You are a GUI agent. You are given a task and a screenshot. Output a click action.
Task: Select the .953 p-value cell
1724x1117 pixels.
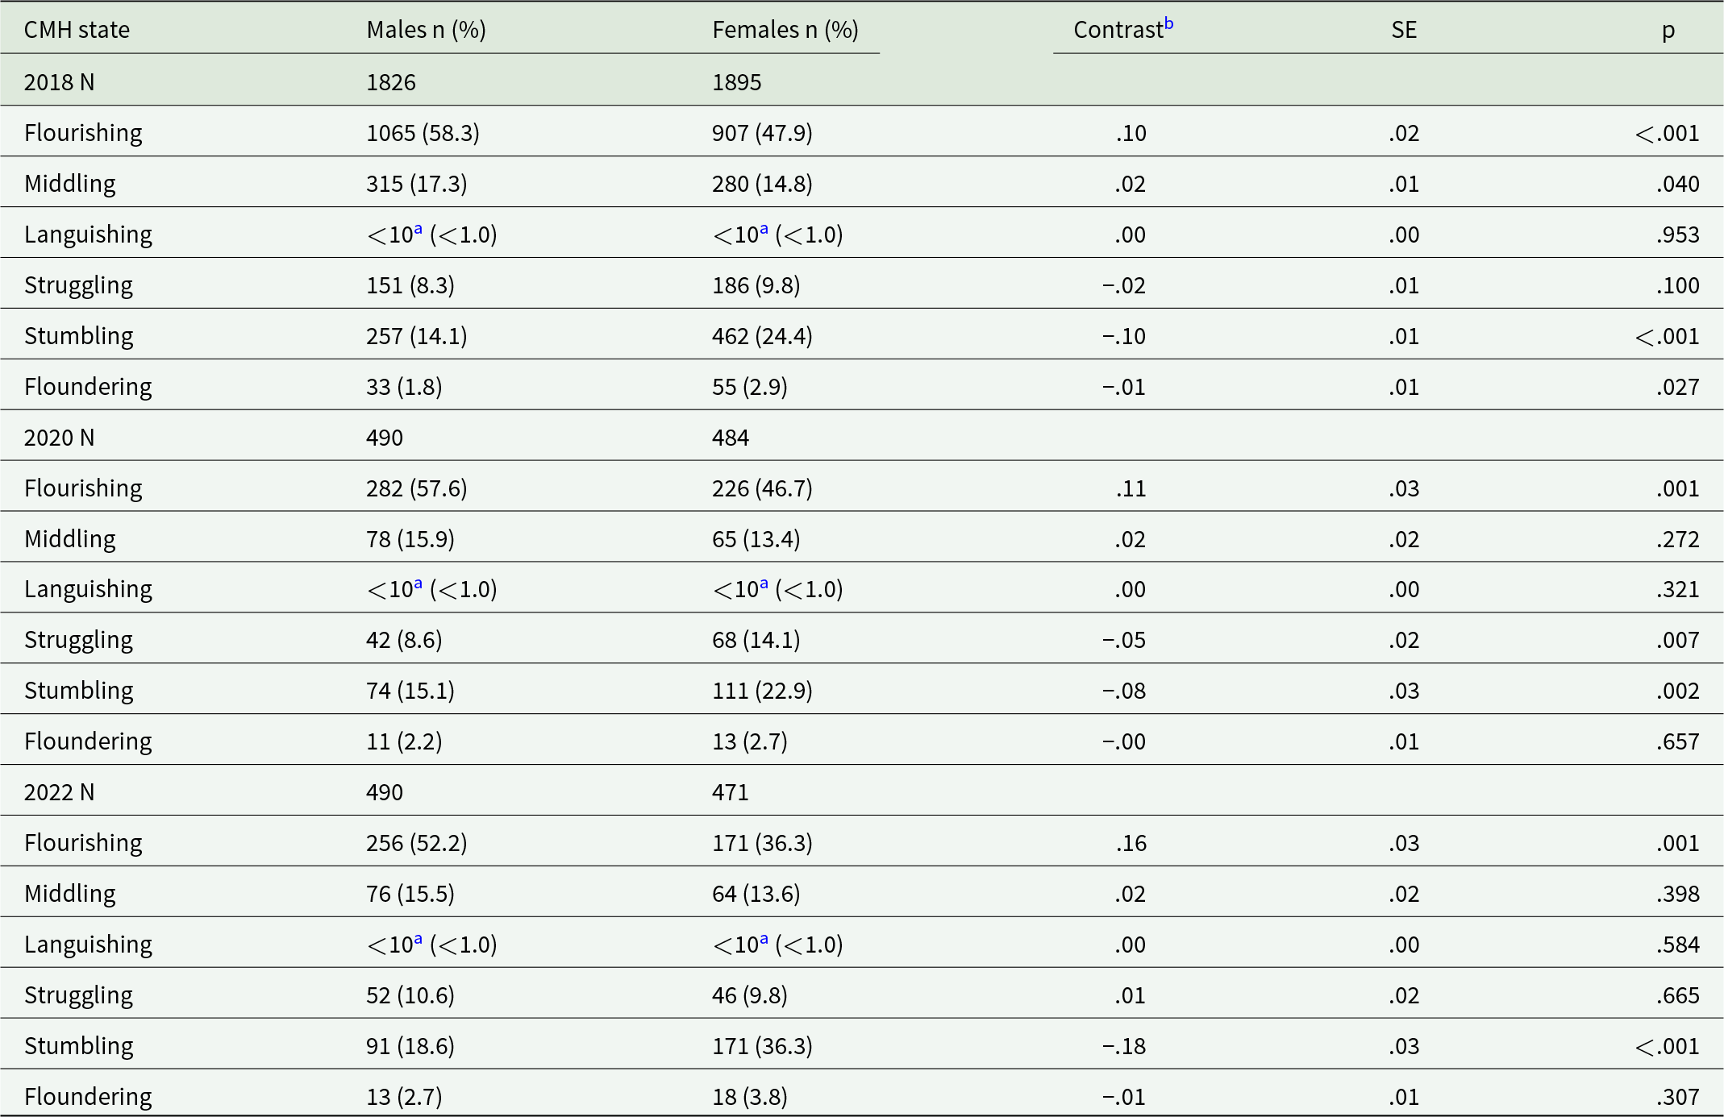pyautogui.click(x=1677, y=235)
